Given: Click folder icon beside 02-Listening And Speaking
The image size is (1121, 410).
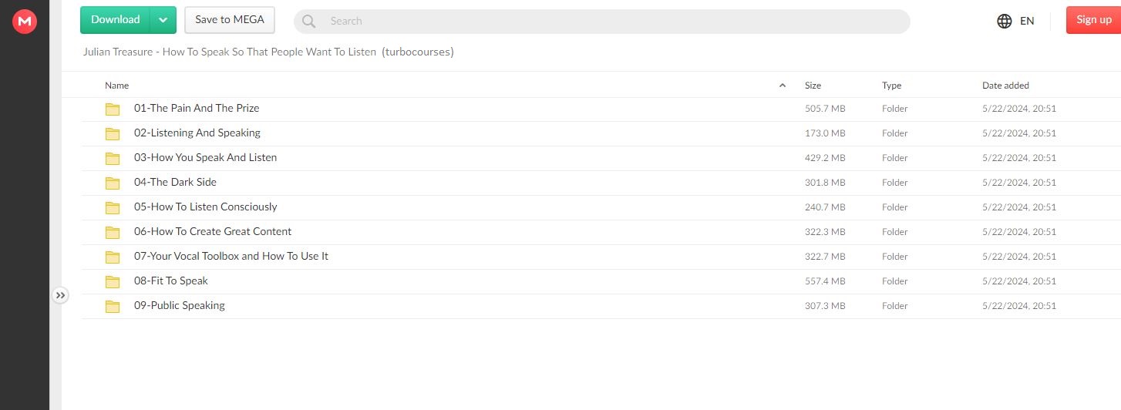Looking at the screenshot, I should click(x=113, y=133).
